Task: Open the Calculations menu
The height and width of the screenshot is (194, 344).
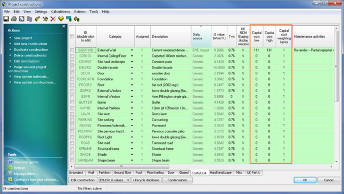Action: coord(60,12)
